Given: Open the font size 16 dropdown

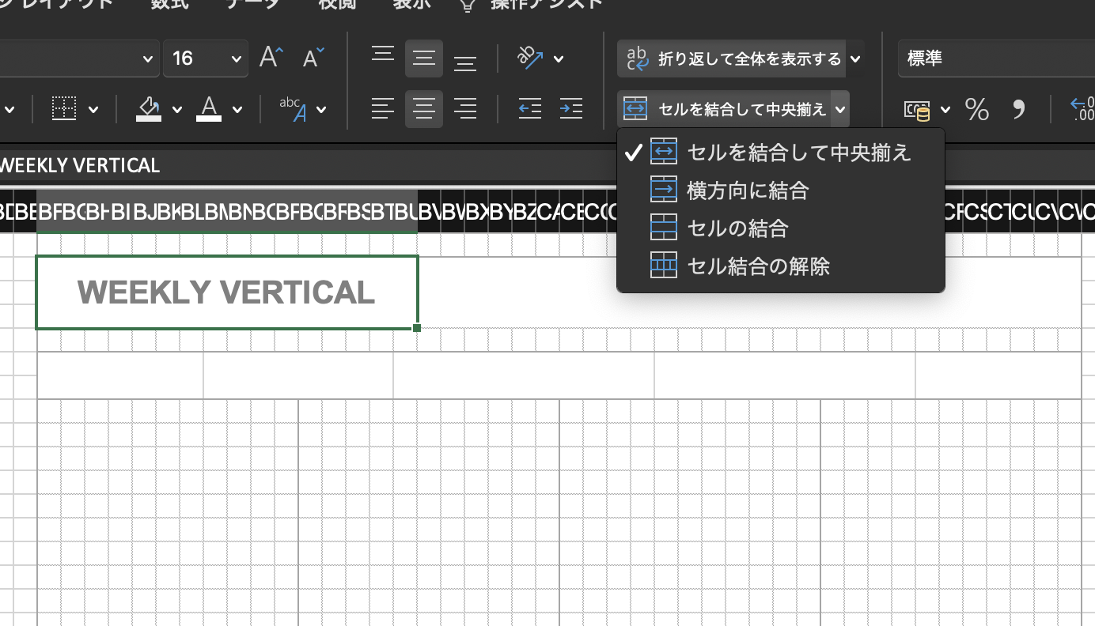Looking at the screenshot, I should (236, 58).
